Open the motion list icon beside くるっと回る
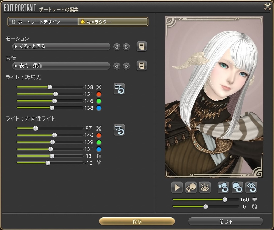 (x=141, y=47)
